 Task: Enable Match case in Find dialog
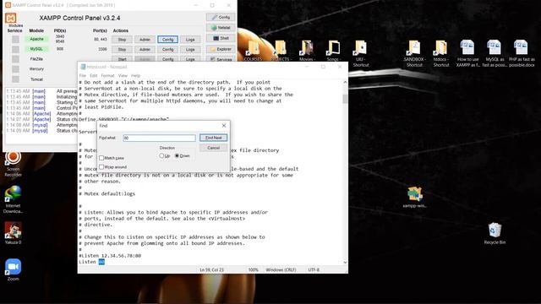tap(101, 158)
